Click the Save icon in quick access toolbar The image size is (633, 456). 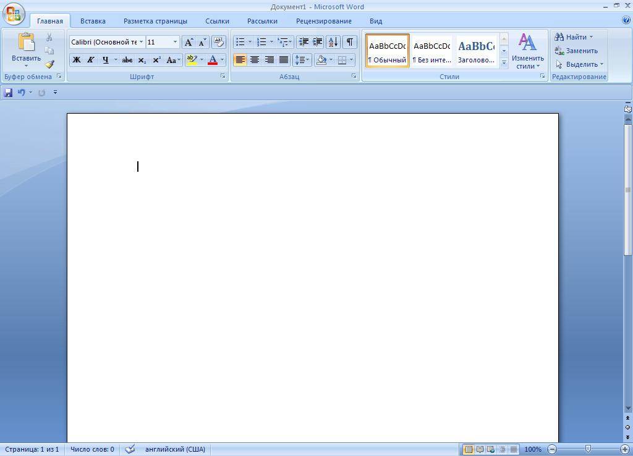point(8,93)
